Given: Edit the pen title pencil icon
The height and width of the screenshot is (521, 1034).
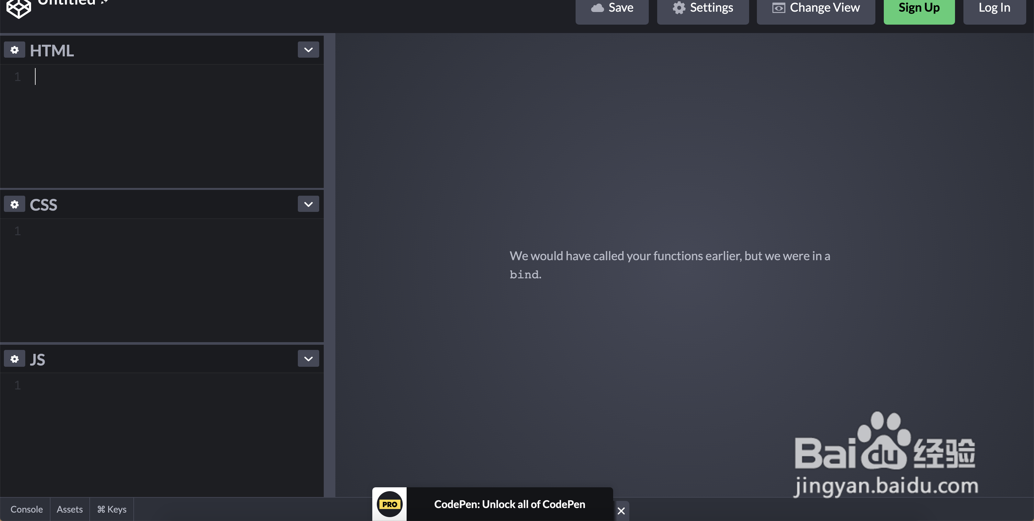Looking at the screenshot, I should click(x=105, y=2).
